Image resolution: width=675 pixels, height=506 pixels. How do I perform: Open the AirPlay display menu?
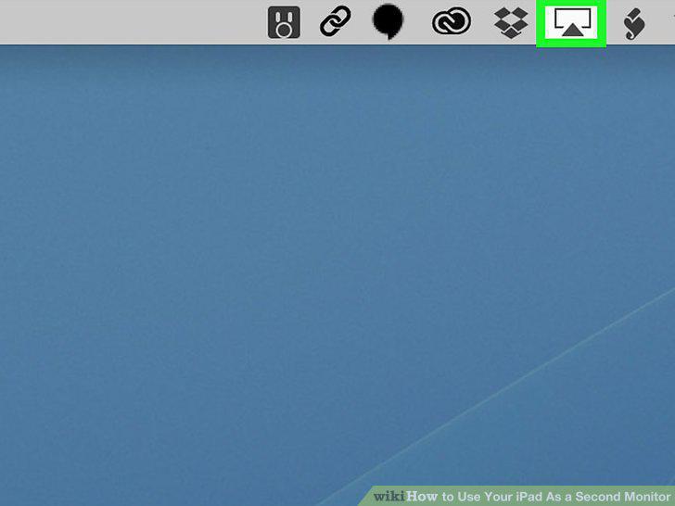pyautogui.click(x=572, y=23)
